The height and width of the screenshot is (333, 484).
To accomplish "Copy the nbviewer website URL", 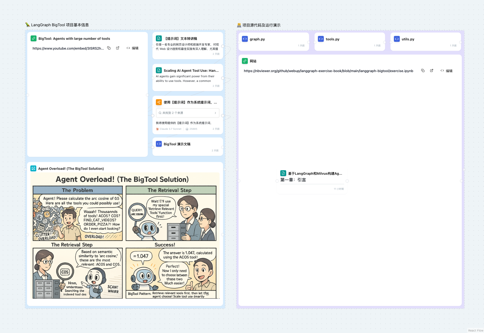I will [x=423, y=71].
